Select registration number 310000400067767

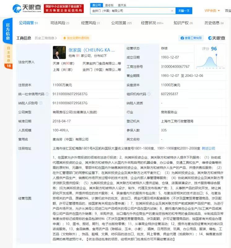point(175,67)
